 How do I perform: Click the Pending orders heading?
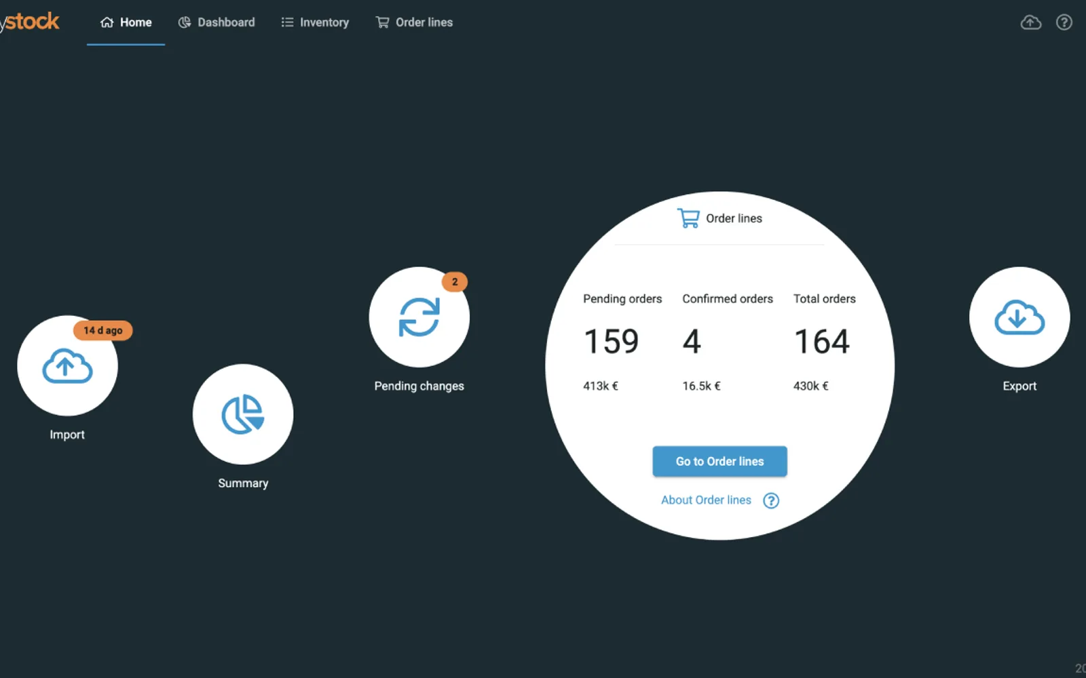click(x=622, y=298)
